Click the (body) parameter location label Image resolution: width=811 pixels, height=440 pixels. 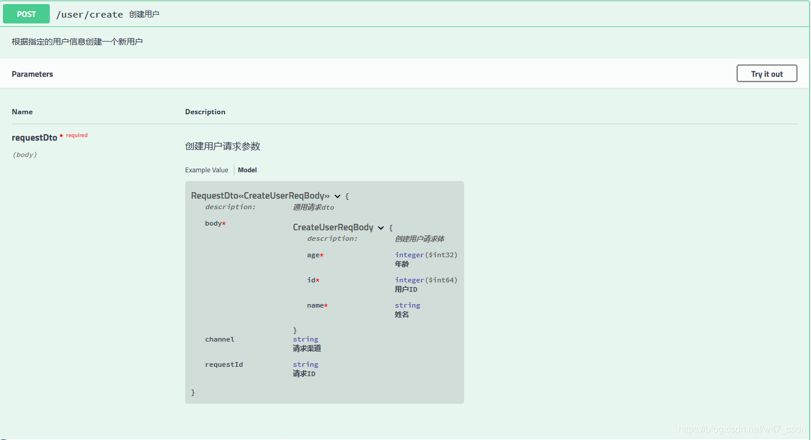[24, 155]
